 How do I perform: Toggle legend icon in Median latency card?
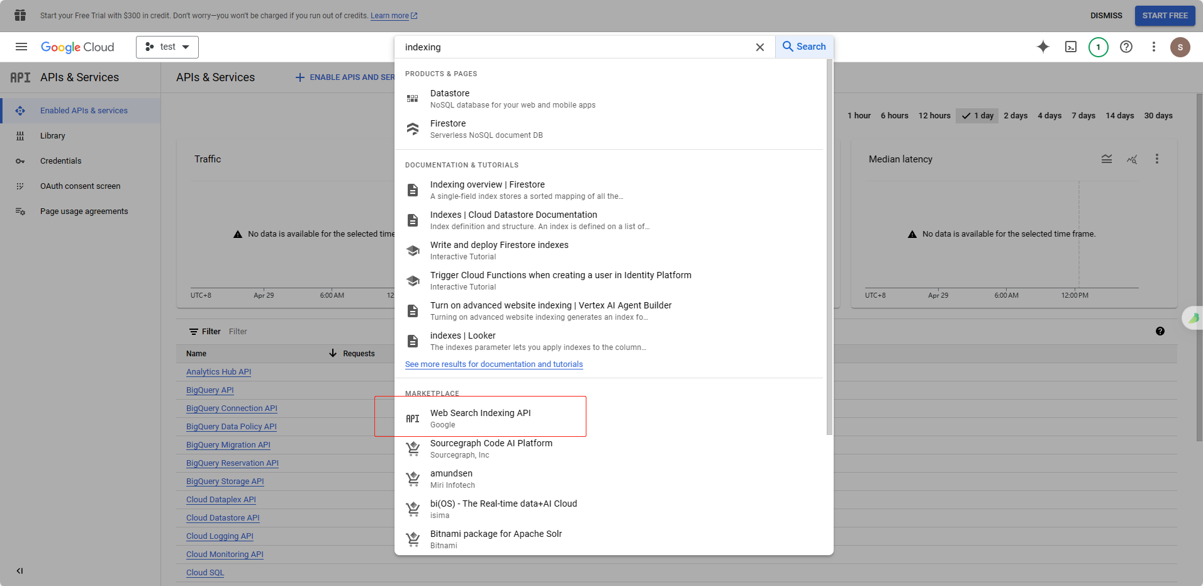point(1107,159)
